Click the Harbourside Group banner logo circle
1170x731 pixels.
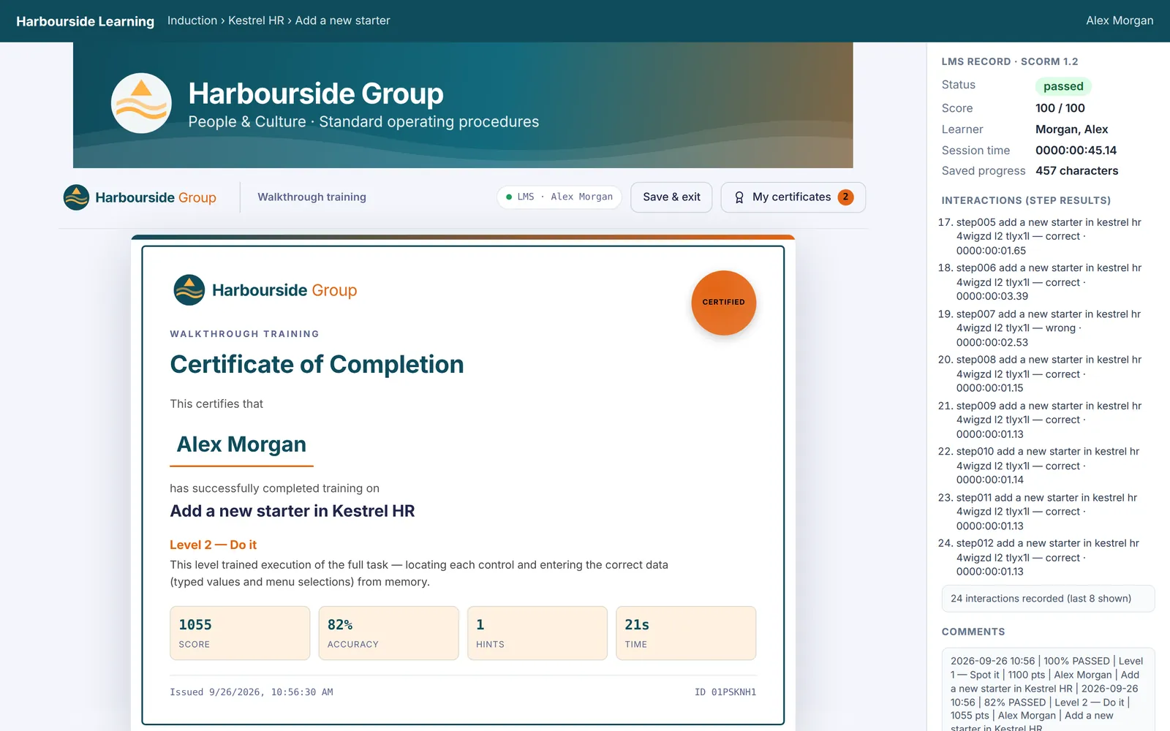coord(141,103)
